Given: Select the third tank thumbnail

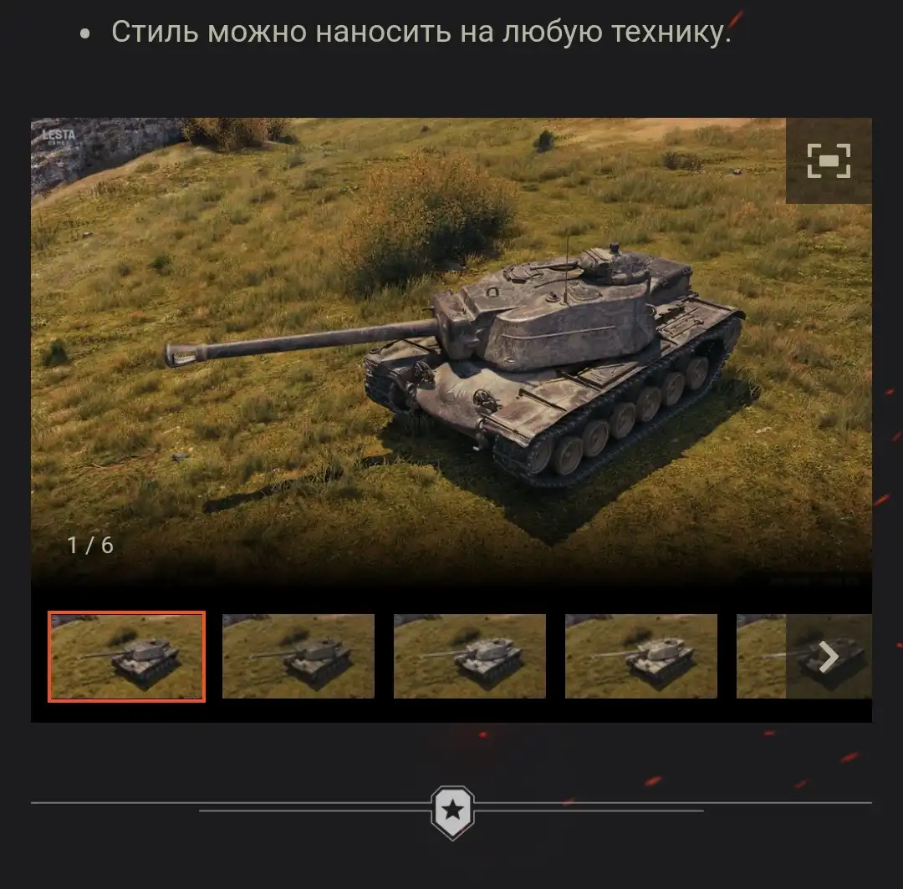Looking at the screenshot, I should pyautogui.click(x=469, y=656).
